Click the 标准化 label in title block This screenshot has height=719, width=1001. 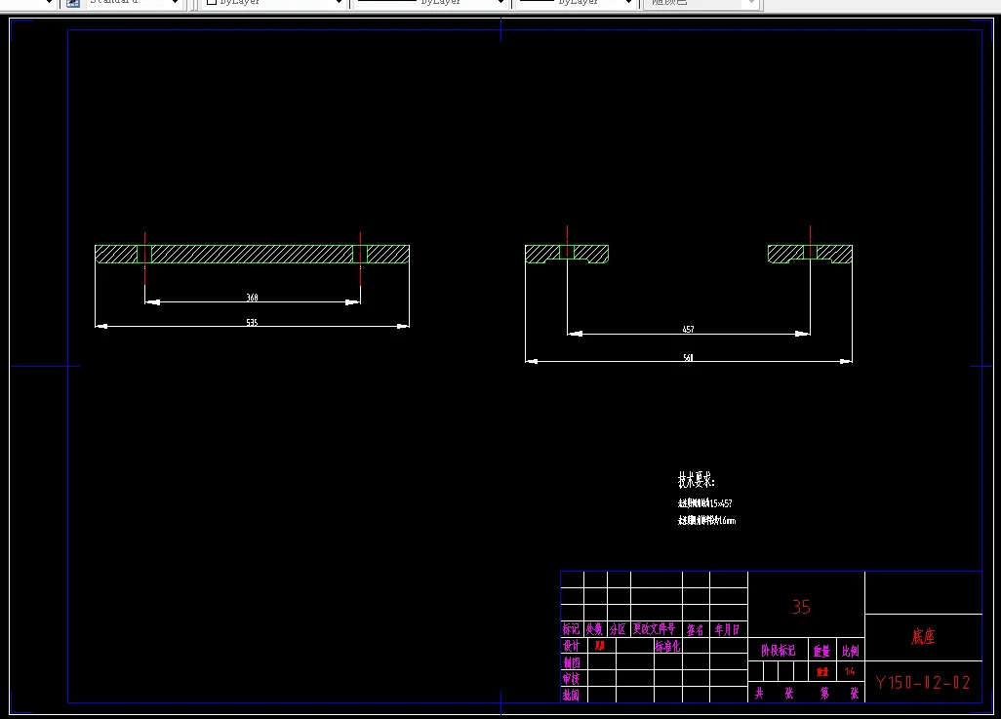667,646
